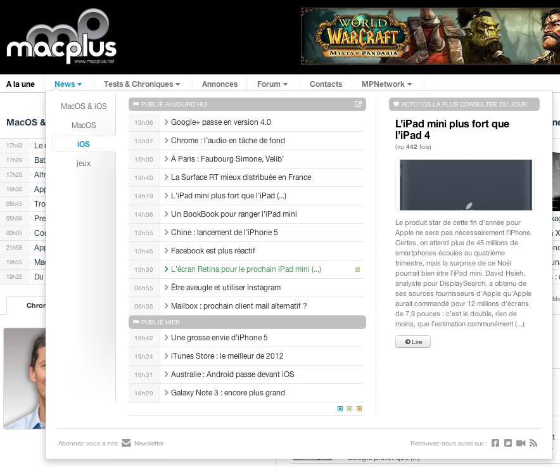Select the green square filter below list
Screen dimensions: 560x467
(350, 409)
